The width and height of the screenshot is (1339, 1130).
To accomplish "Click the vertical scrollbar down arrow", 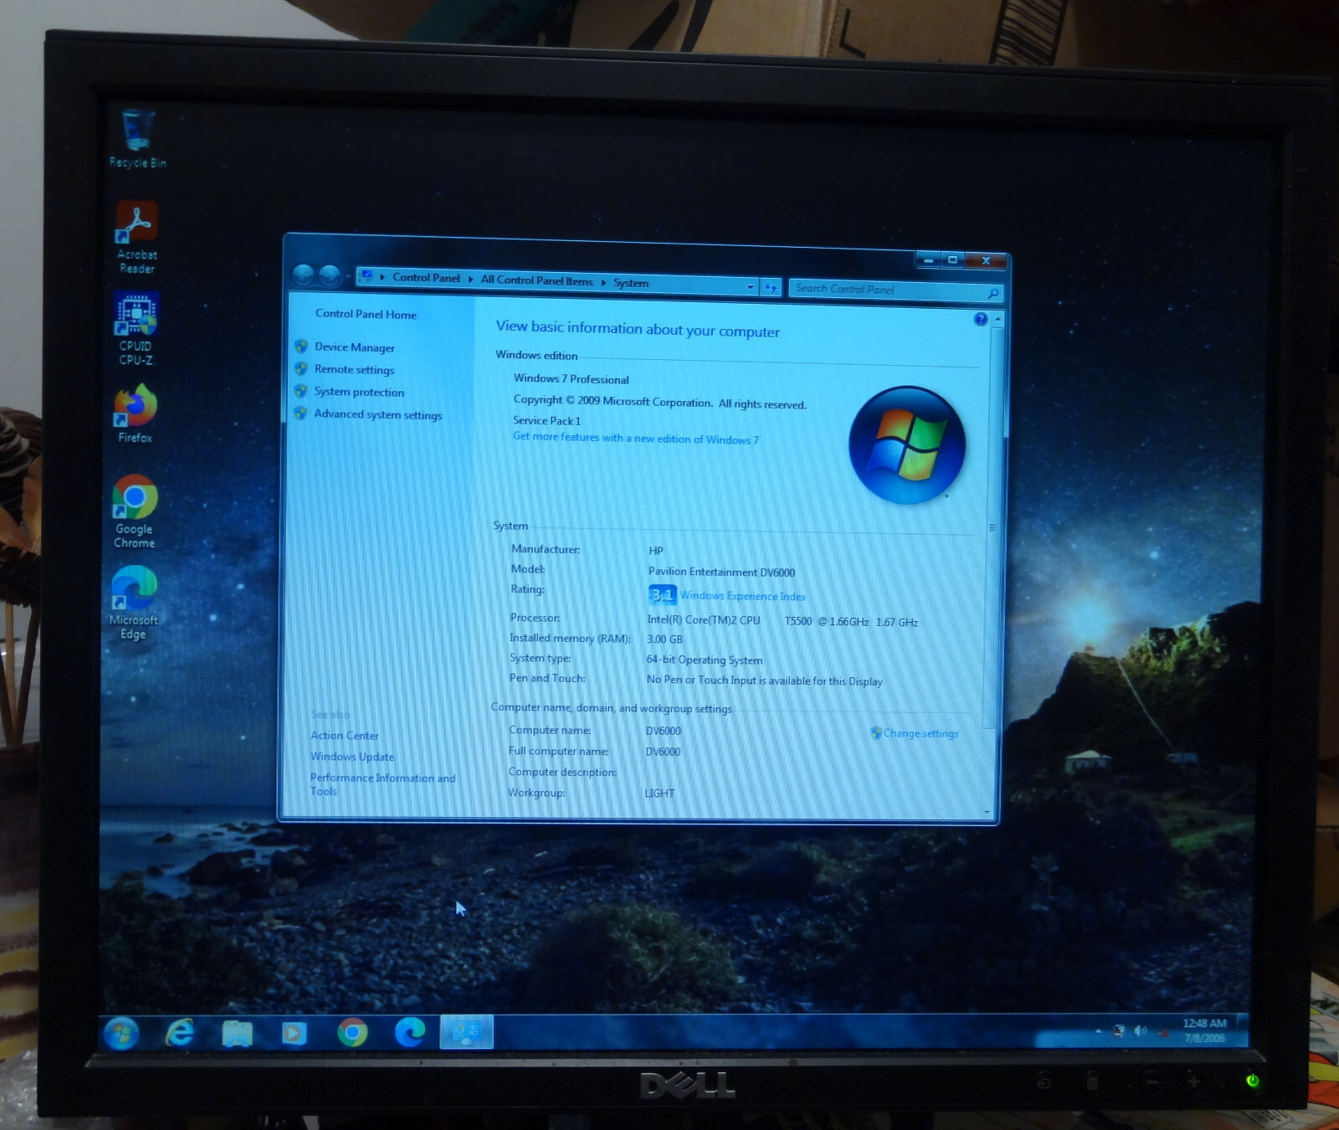I will [x=988, y=812].
